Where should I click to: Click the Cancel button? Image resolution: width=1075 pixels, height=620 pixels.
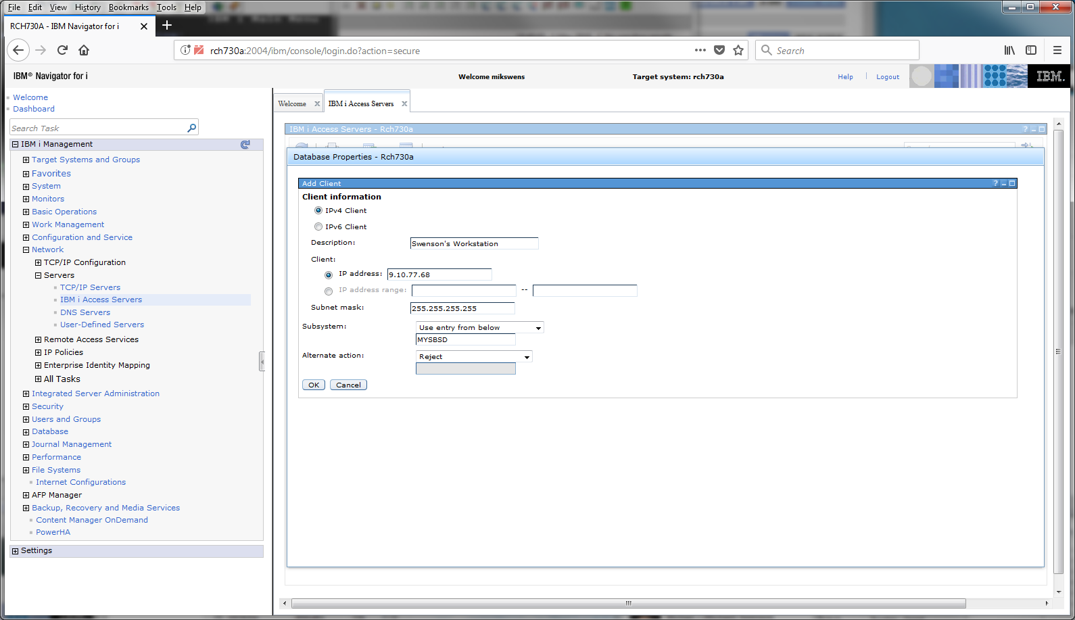pyautogui.click(x=348, y=385)
